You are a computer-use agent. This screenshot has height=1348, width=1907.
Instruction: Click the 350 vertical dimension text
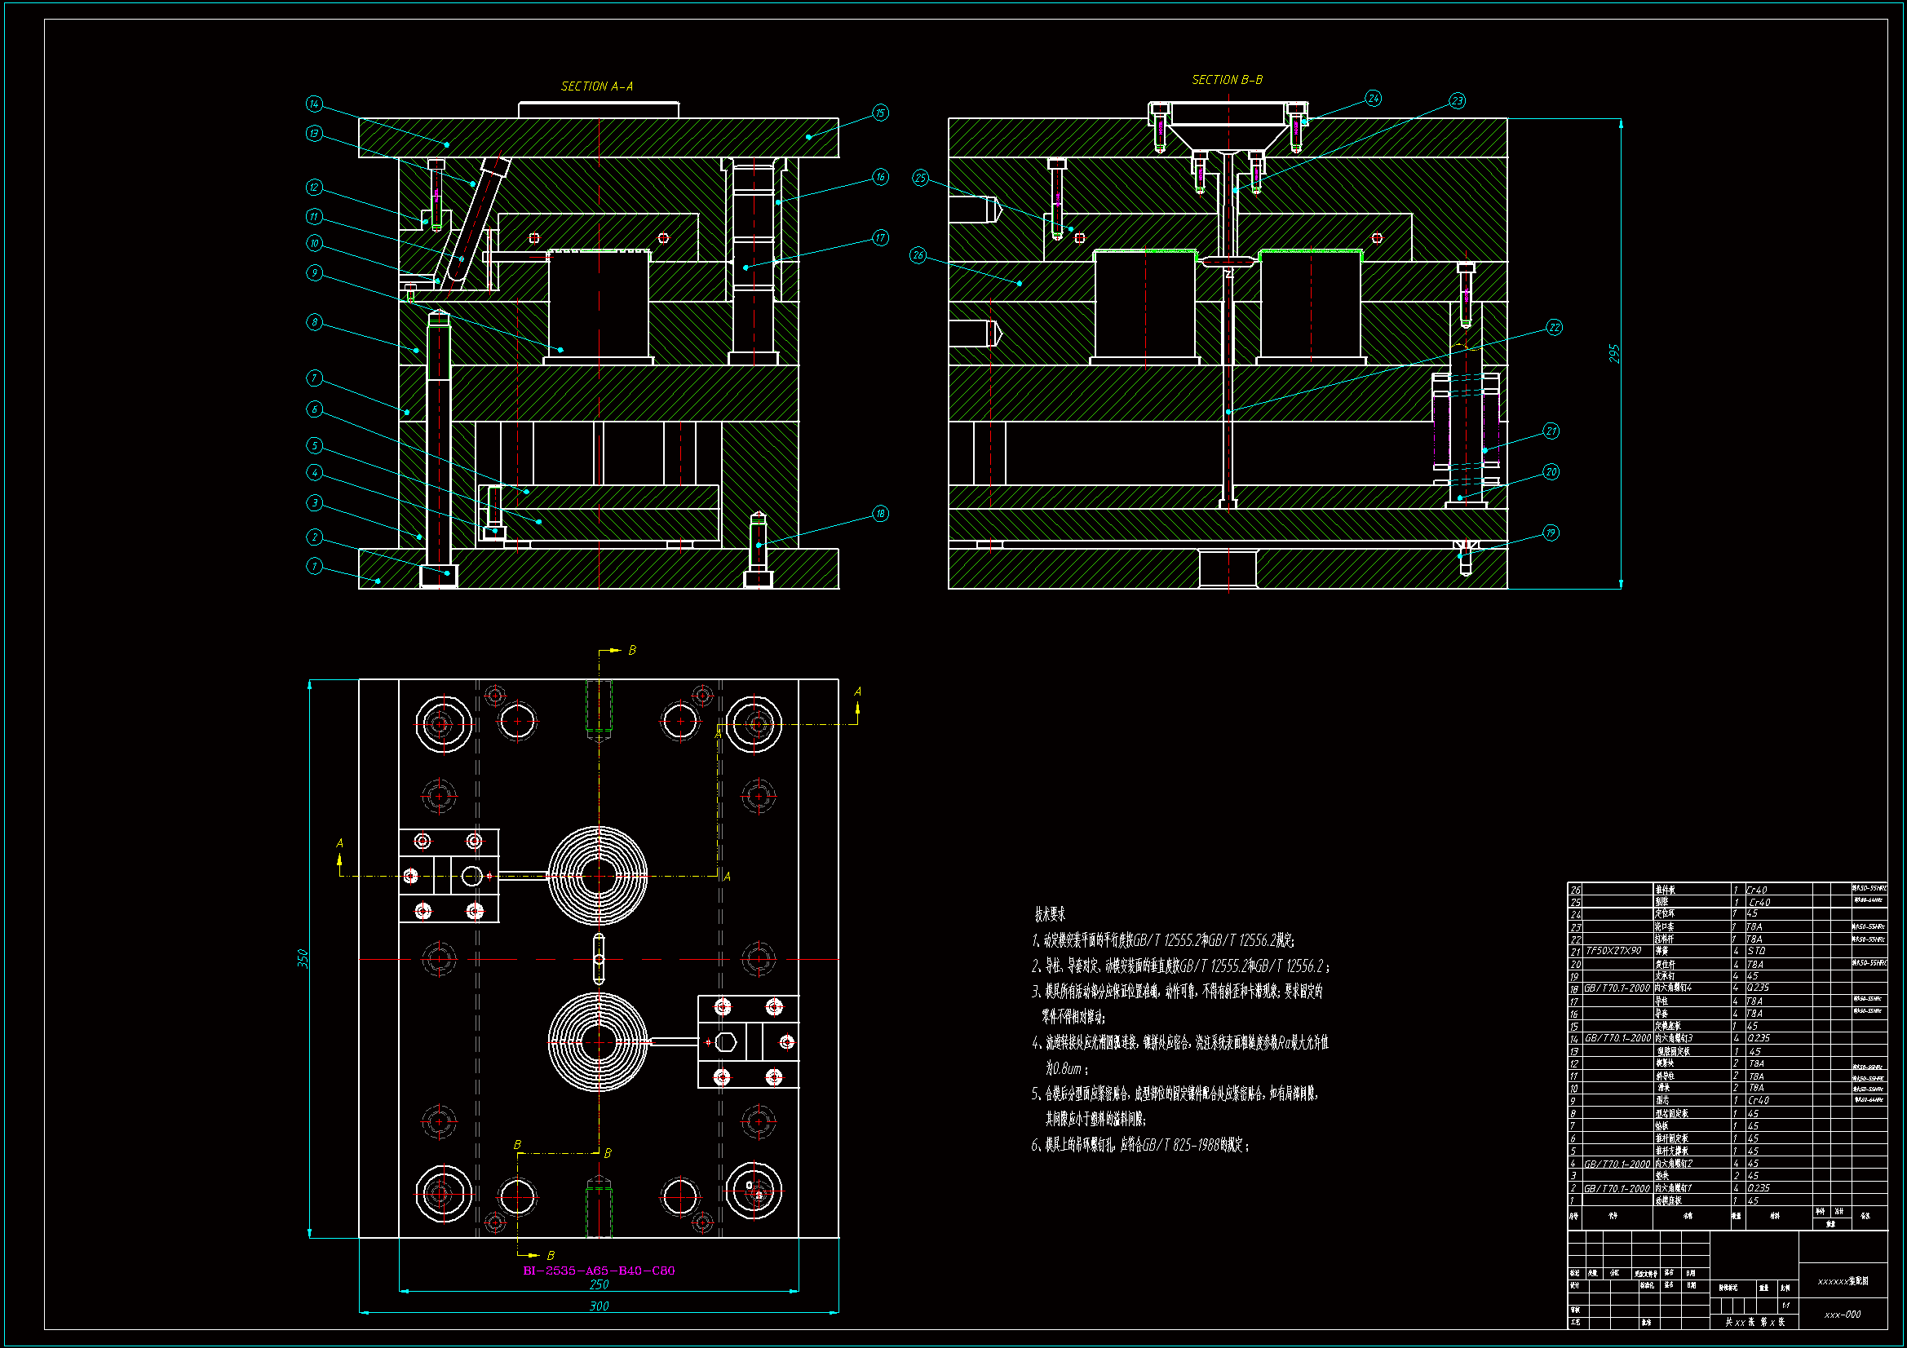click(x=303, y=958)
